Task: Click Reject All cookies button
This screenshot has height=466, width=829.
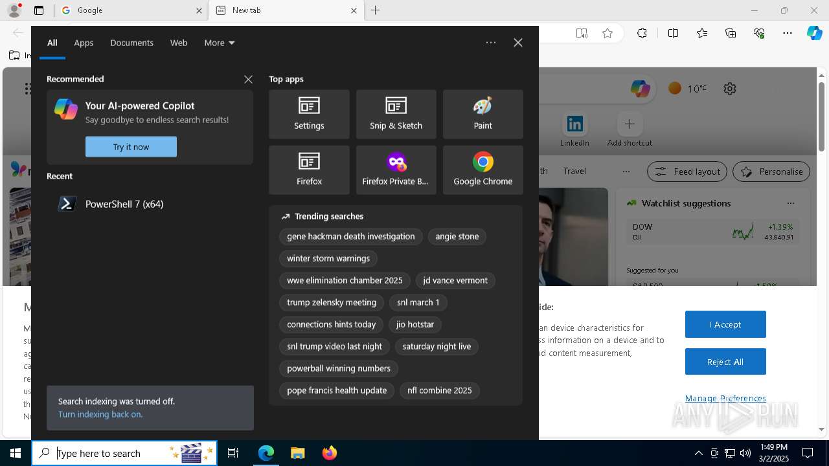Action: coord(725,362)
